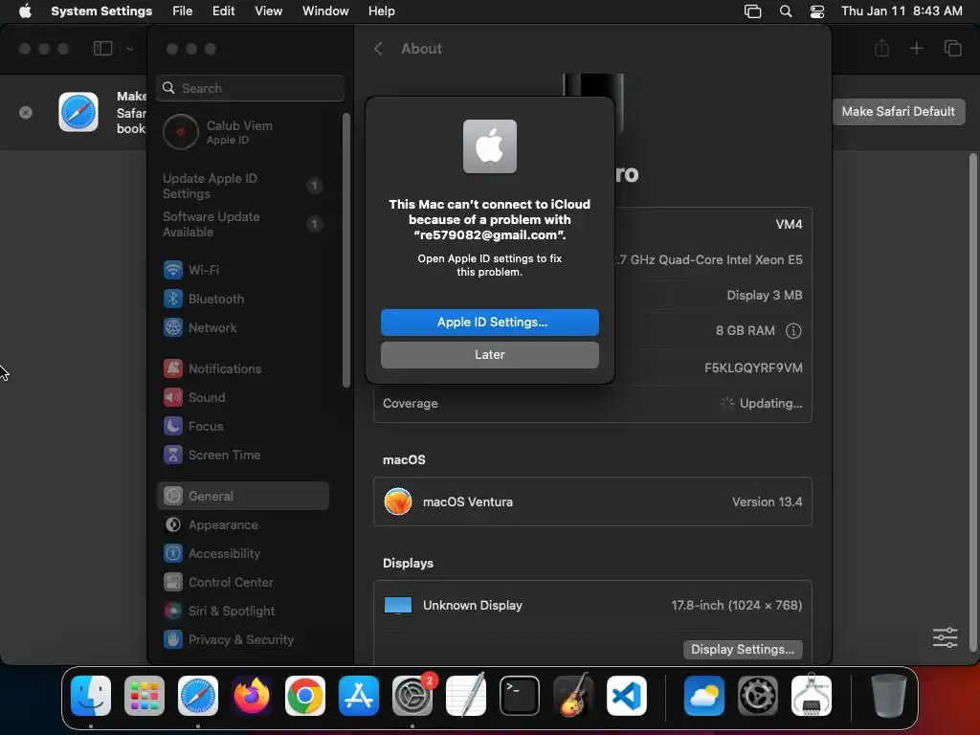Select Sound in the settings sidebar

(244, 397)
